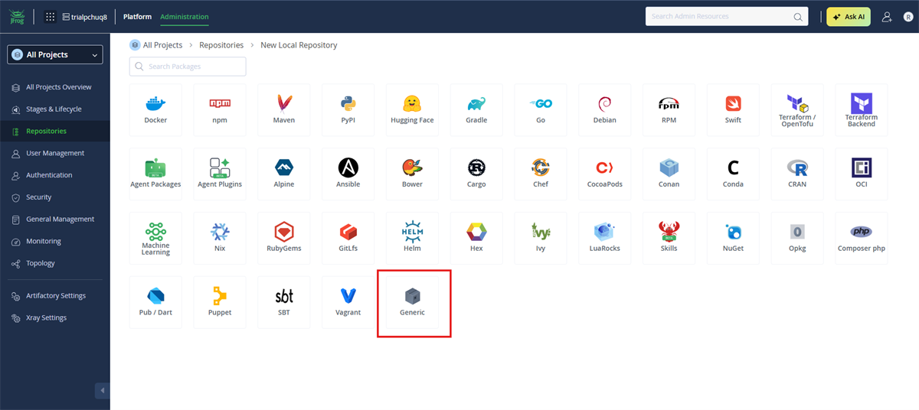Select the Maven package type
The image size is (919, 410).
pyautogui.click(x=284, y=110)
